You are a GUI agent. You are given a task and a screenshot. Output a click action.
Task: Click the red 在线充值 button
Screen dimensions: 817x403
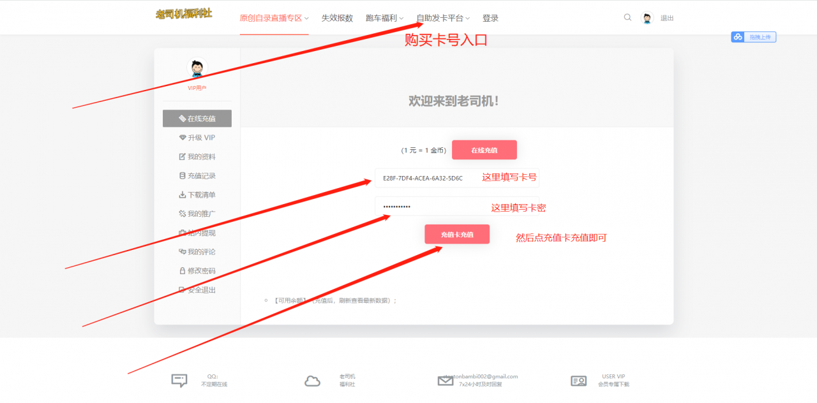coord(484,150)
